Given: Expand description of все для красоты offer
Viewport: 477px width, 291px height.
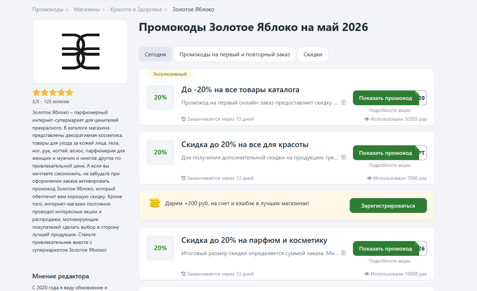Looking at the screenshot, I should [343, 157].
